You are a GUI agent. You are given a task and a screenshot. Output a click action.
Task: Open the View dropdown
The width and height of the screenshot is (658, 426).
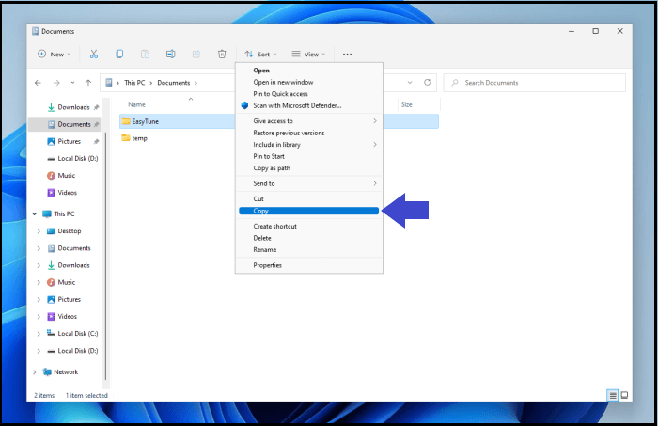308,55
